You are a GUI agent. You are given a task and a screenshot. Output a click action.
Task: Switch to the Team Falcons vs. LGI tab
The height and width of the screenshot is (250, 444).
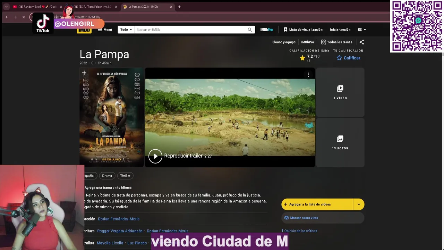[x=92, y=7]
